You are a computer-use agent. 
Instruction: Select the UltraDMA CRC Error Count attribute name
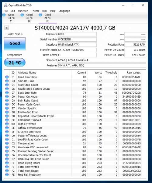[x=33, y=159]
